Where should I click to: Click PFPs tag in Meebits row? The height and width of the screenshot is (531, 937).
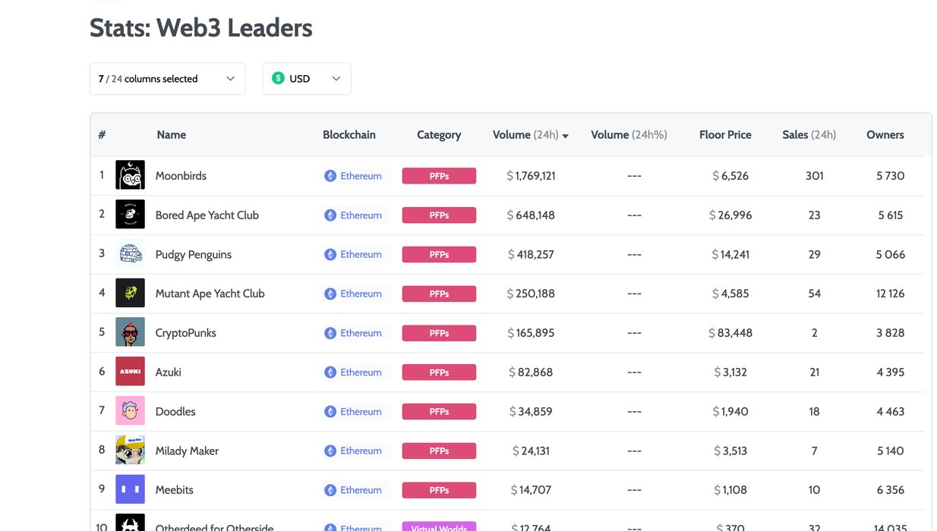click(439, 490)
